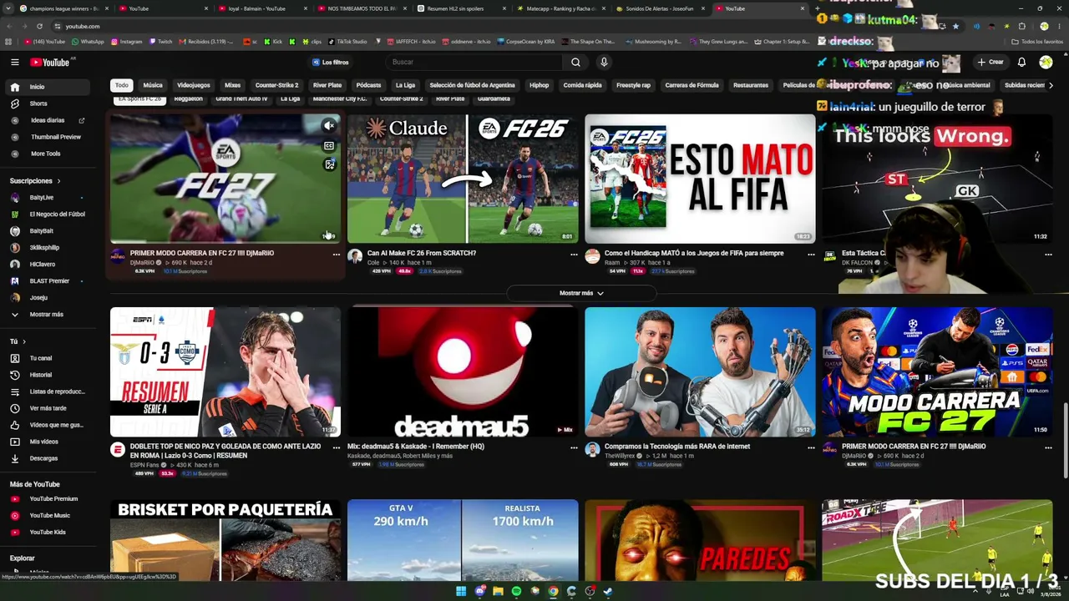Select the Counter-Strike 2 filter chip
Image resolution: width=1069 pixels, height=601 pixels.
pos(276,85)
